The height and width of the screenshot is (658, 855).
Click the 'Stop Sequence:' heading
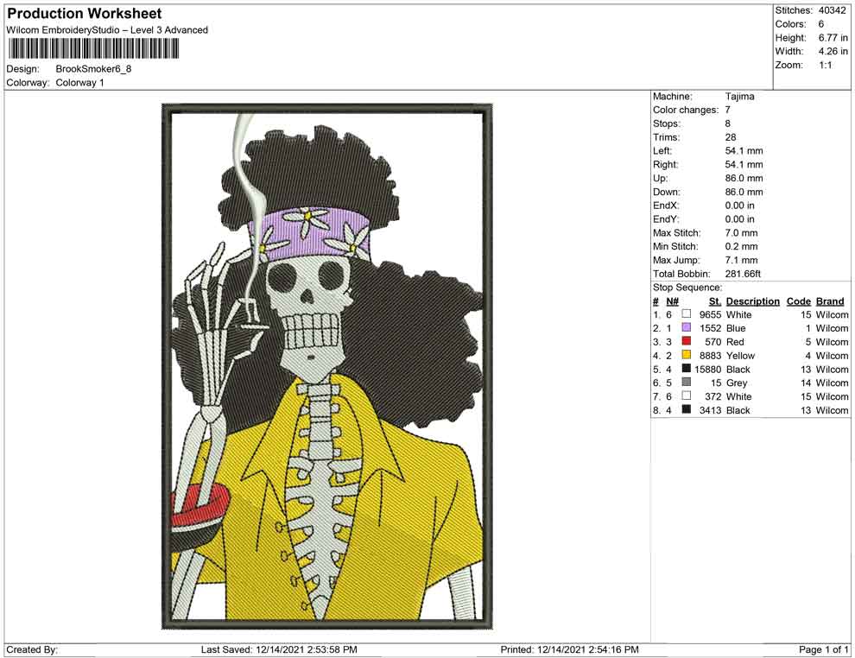pos(687,288)
